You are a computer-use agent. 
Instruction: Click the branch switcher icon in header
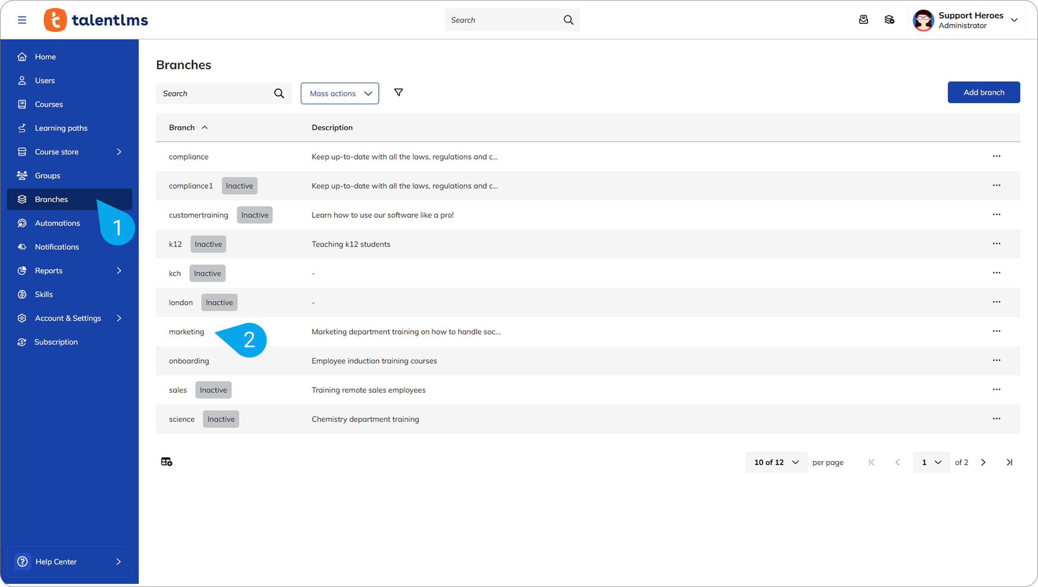point(889,20)
